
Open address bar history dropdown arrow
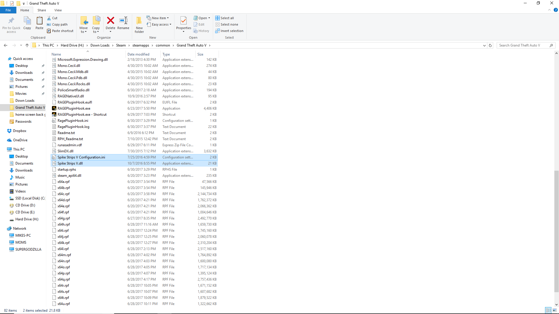coord(484,45)
